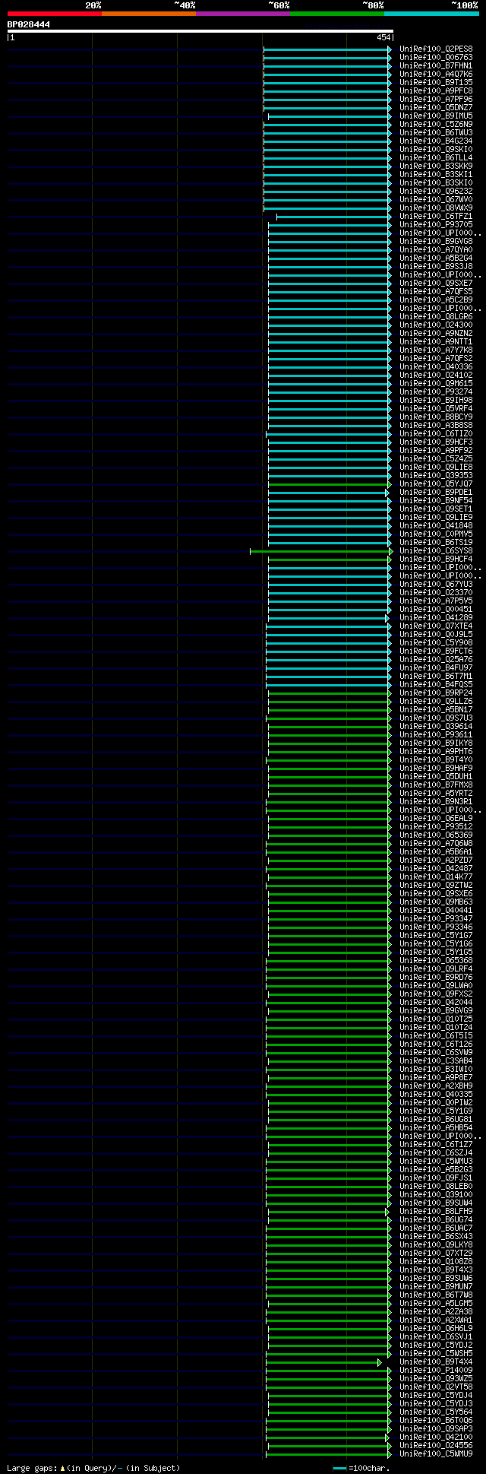Click the green alignment bar for UniRef100_Q9SAP3
The image size is (486, 1474).
[x=327, y=1429]
